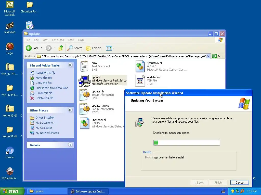Go up one folder level
The image size is (261, 195).
point(61,48)
